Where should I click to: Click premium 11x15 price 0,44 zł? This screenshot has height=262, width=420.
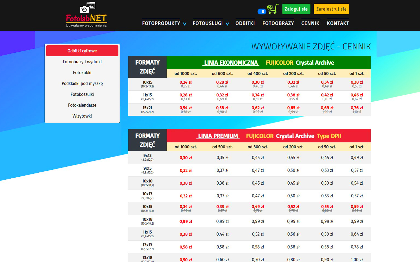(222, 234)
